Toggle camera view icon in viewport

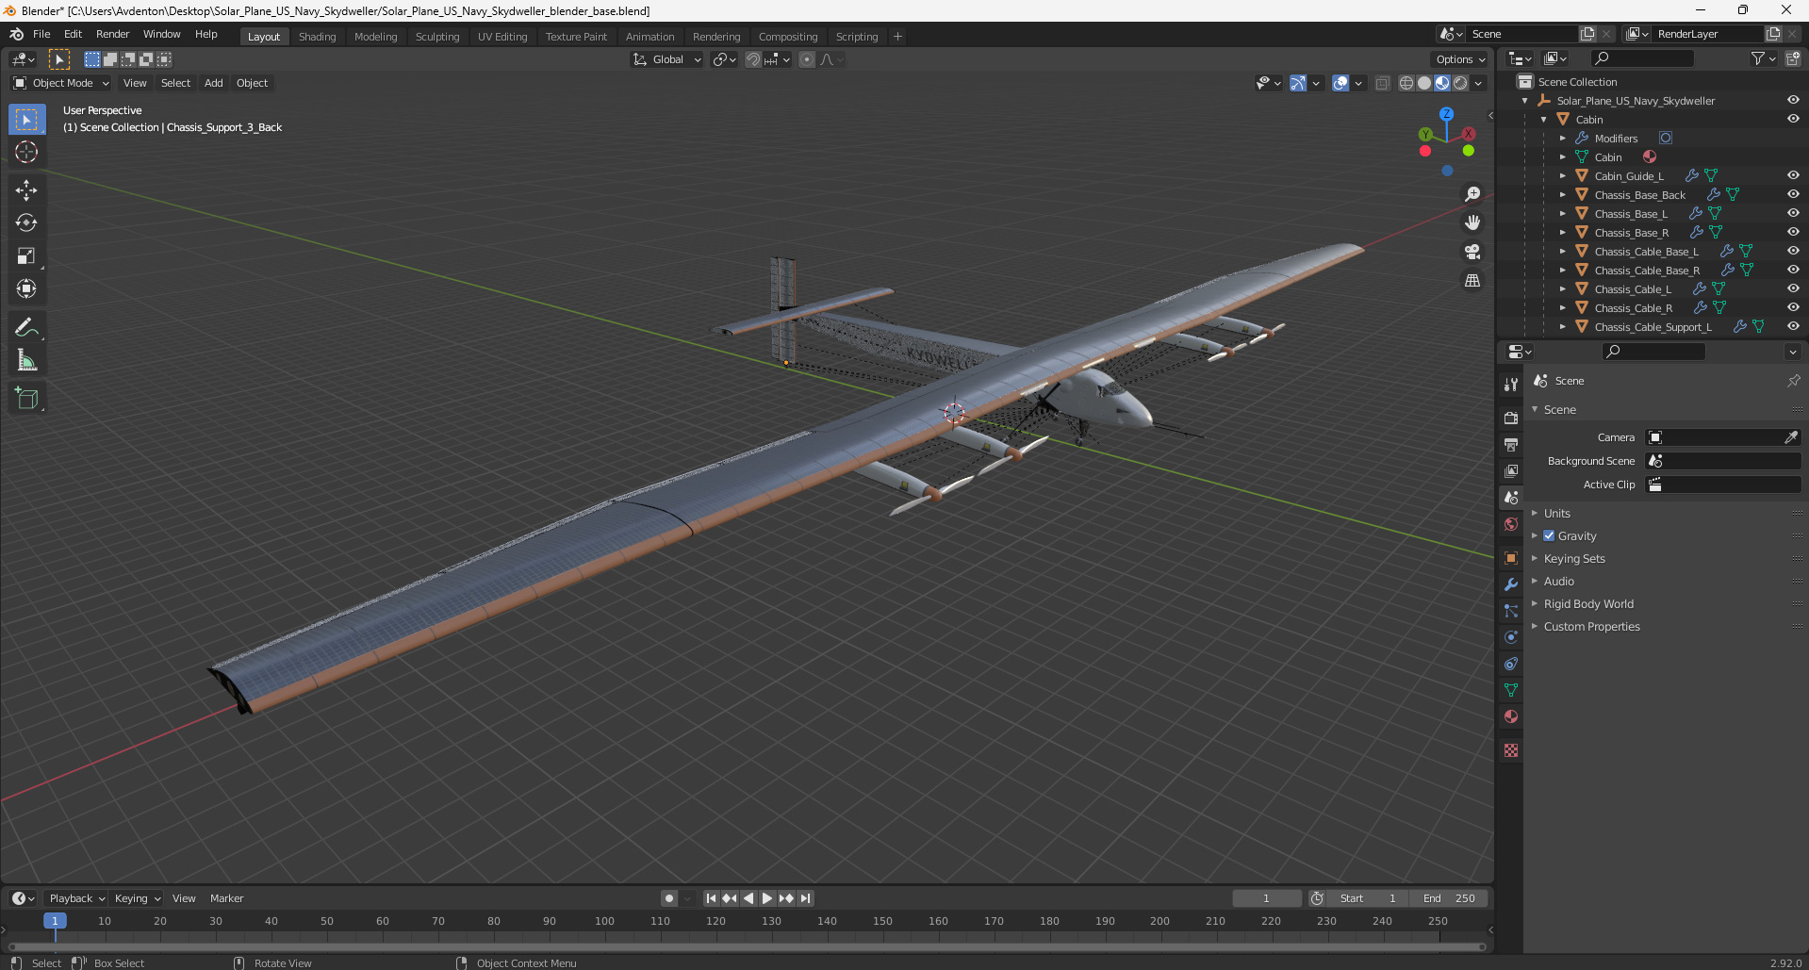click(1472, 252)
